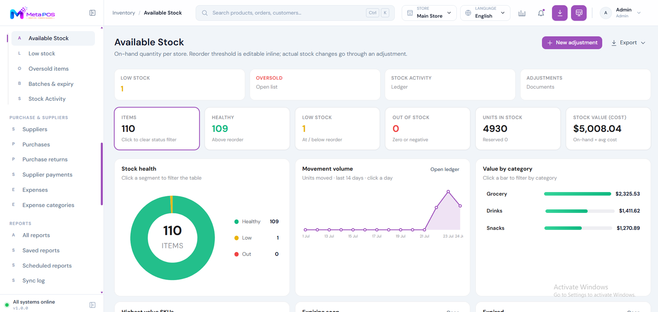Click the red Out legend dot
Screen dimensions: 658x312
[236, 254]
